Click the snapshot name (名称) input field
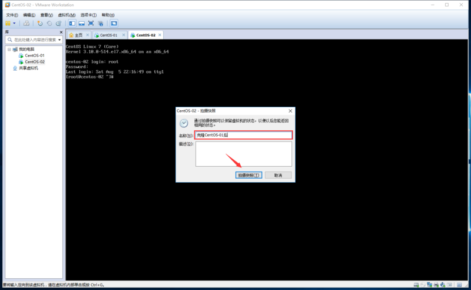 (x=243, y=135)
